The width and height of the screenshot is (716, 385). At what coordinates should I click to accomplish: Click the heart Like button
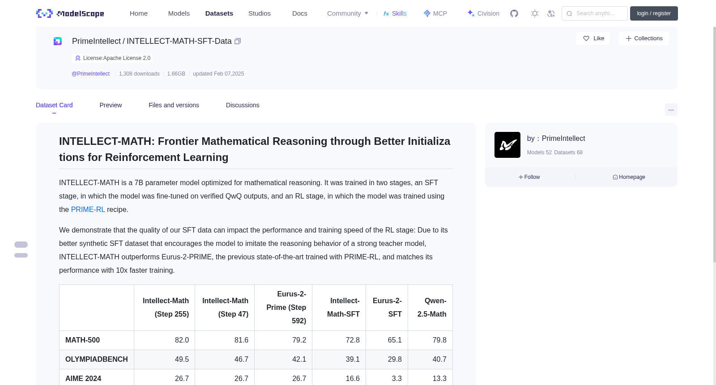[x=593, y=38]
